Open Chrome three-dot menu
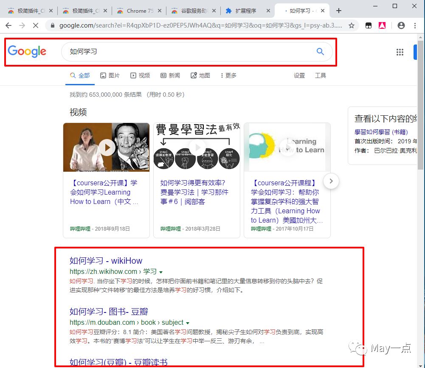 pos(415,25)
